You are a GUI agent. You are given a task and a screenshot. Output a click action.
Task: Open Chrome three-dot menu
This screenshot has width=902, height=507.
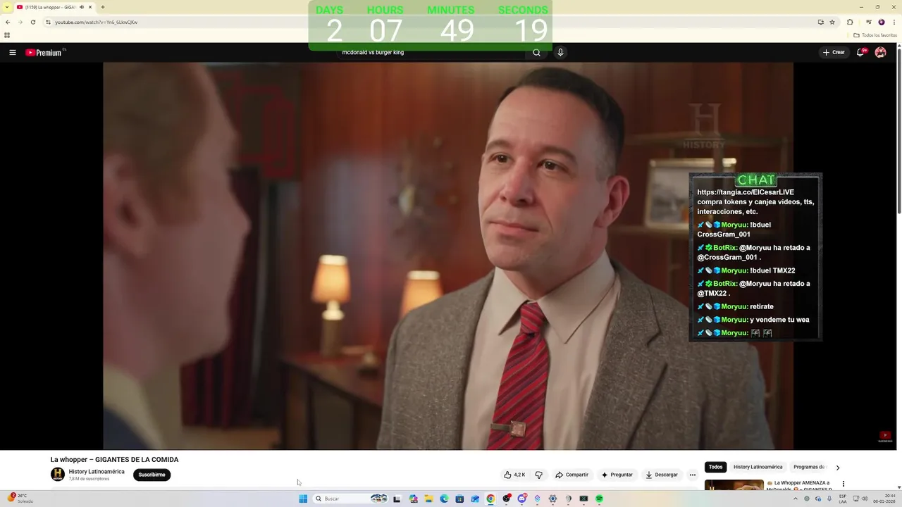point(894,22)
